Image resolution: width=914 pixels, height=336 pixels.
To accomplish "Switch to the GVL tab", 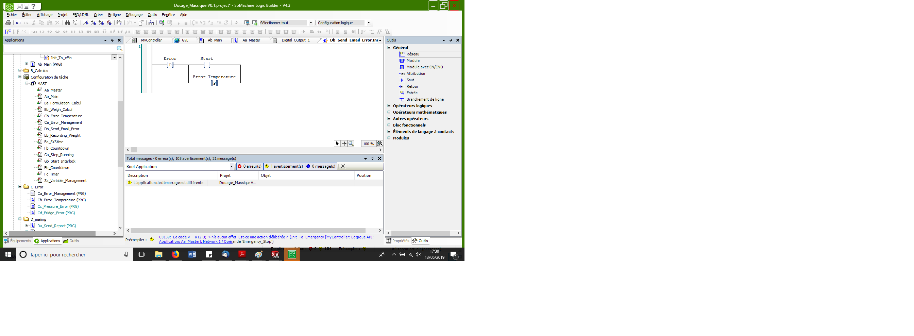I will click(185, 40).
